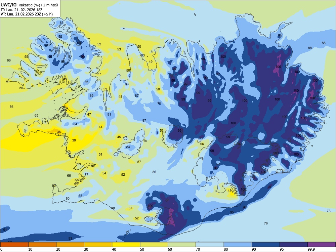
Task: Click the humidity value '77' on the map
Action: (x=86, y=174)
